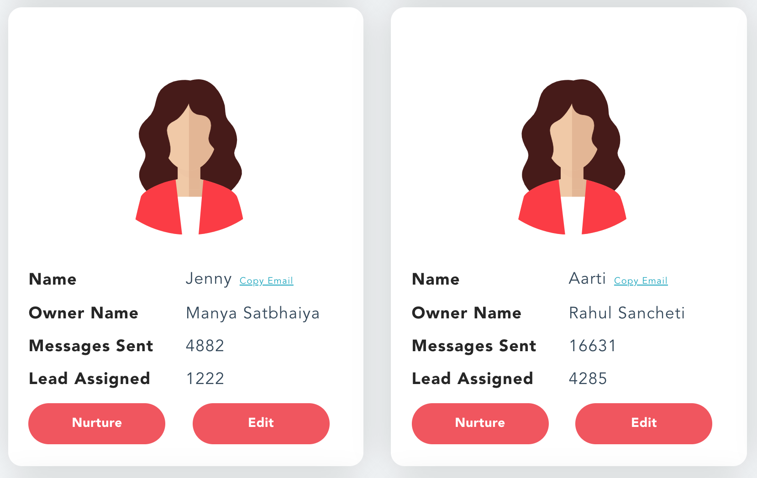Click owner name Manya Satbhaiya

pyautogui.click(x=252, y=313)
